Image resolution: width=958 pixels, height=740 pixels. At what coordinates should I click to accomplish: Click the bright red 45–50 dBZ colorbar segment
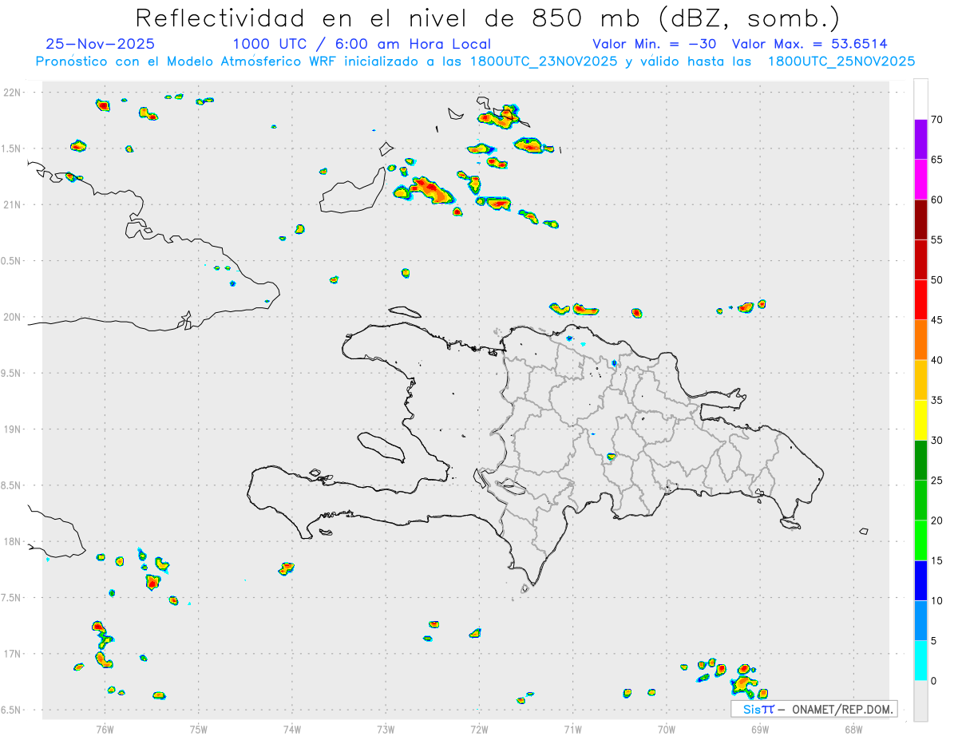920,299
